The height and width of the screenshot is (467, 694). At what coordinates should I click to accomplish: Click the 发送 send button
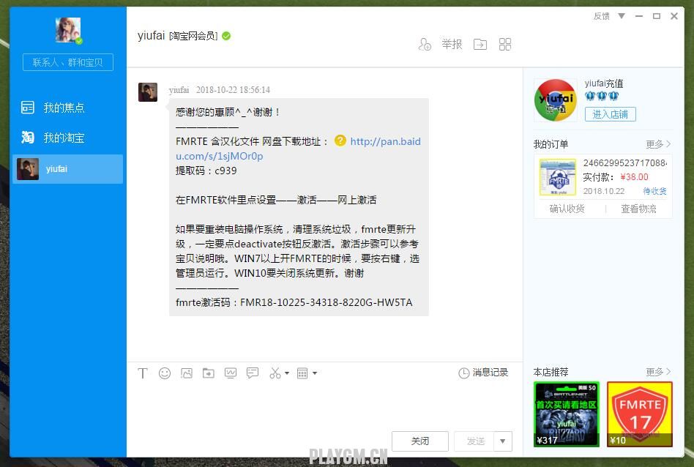(x=476, y=441)
